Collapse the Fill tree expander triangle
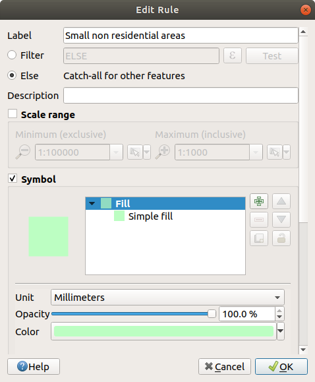The image size is (315, 382). coord(92,203)
